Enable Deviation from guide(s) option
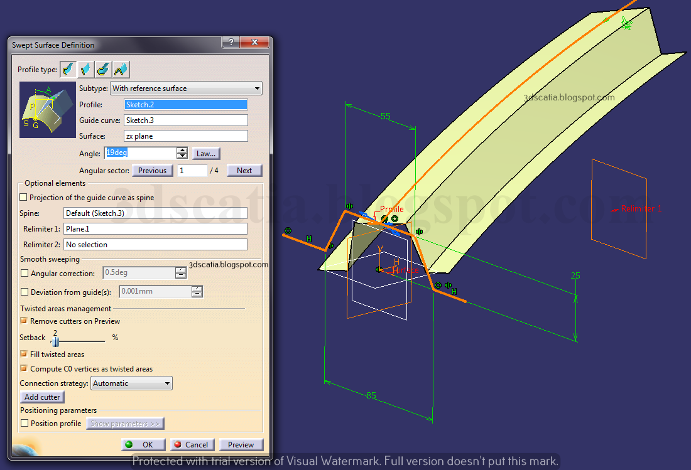 pyautogui.click(x=24, y=291)
